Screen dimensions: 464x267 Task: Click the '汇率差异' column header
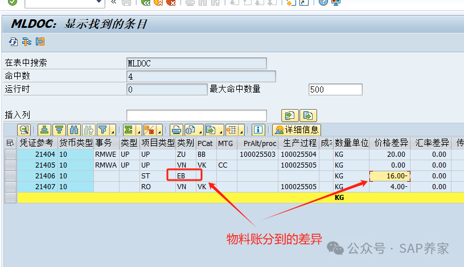[430, 143]
